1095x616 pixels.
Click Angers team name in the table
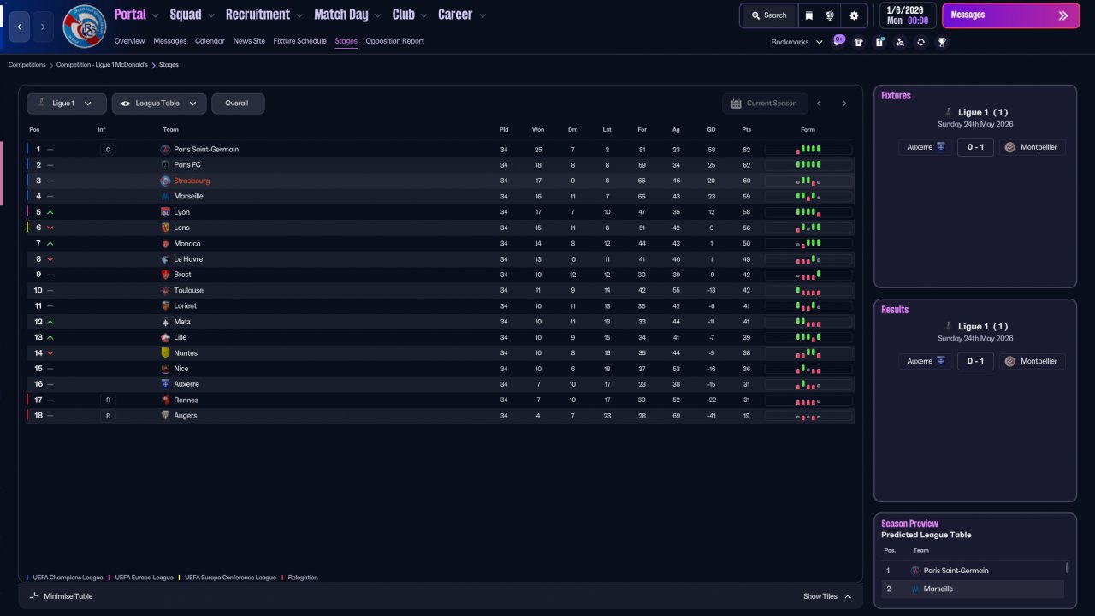point(185,416)
